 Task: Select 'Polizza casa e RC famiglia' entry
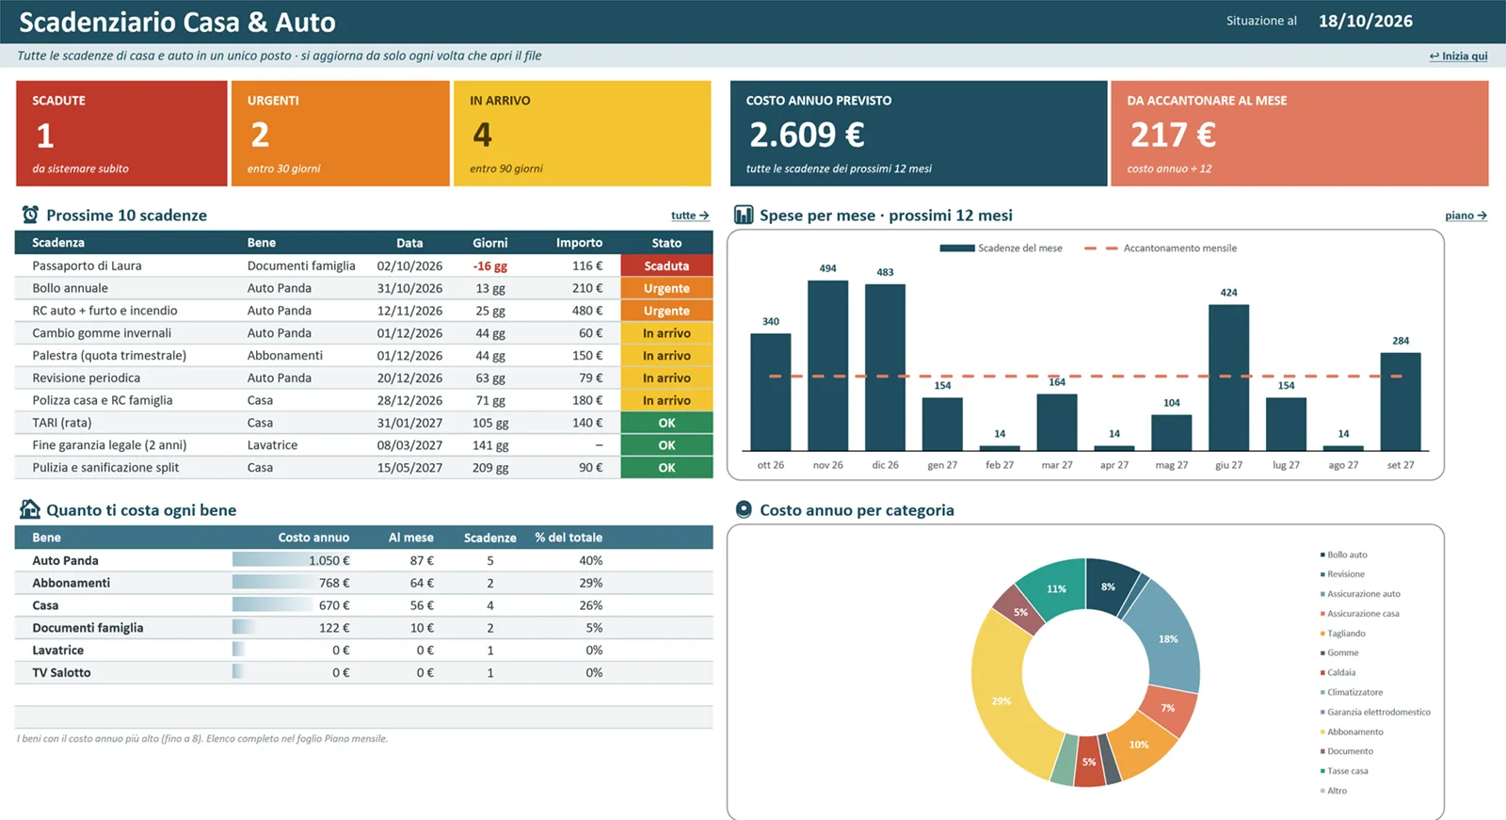pyautogui.click(x=103, y=400)
